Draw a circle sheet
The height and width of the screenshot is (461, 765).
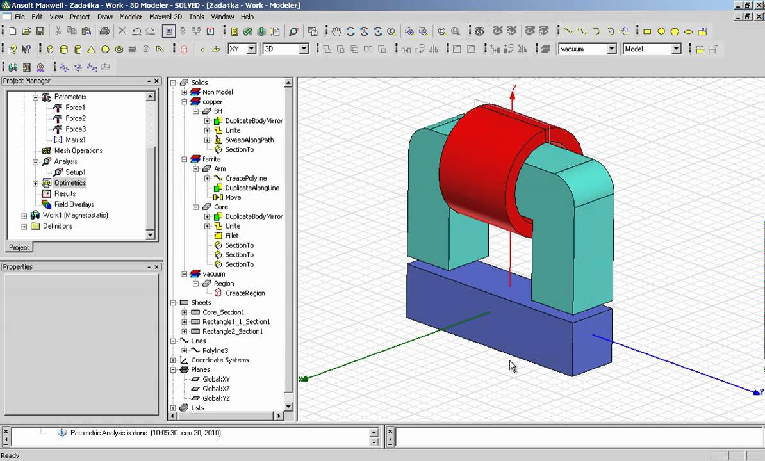pyautogui.click(x=661, y=31)
